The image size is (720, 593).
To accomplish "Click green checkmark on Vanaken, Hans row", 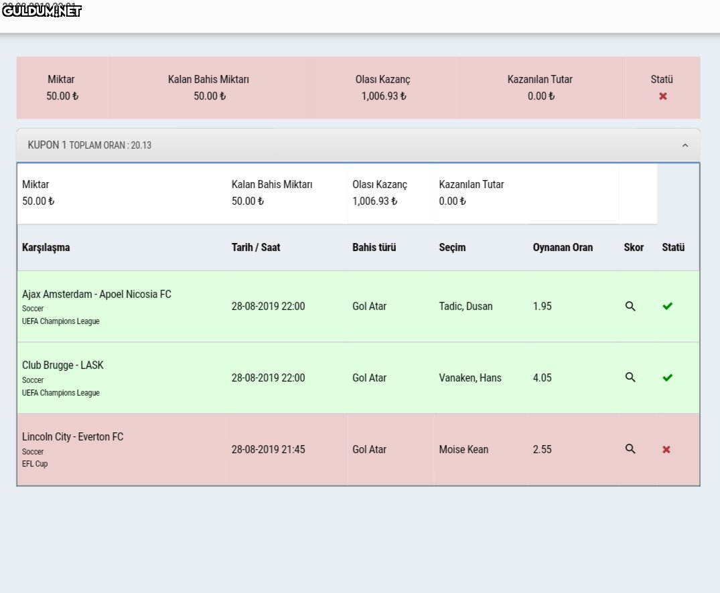I will point(667,378).
